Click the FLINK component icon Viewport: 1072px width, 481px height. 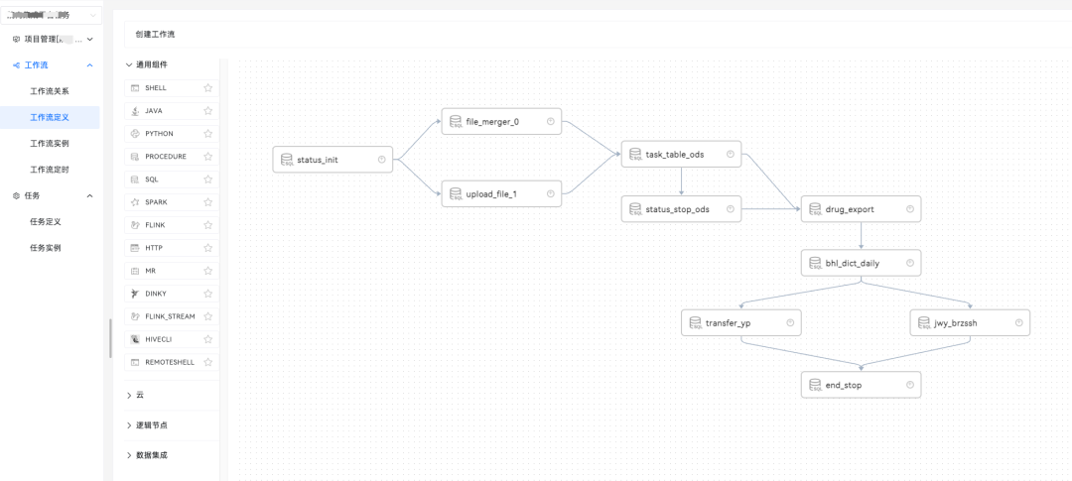(135, 225)
